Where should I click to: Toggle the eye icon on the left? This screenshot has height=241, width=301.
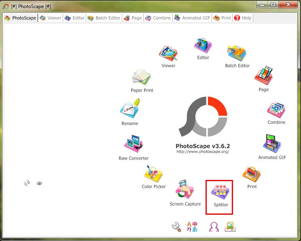(x=39, y=183)
